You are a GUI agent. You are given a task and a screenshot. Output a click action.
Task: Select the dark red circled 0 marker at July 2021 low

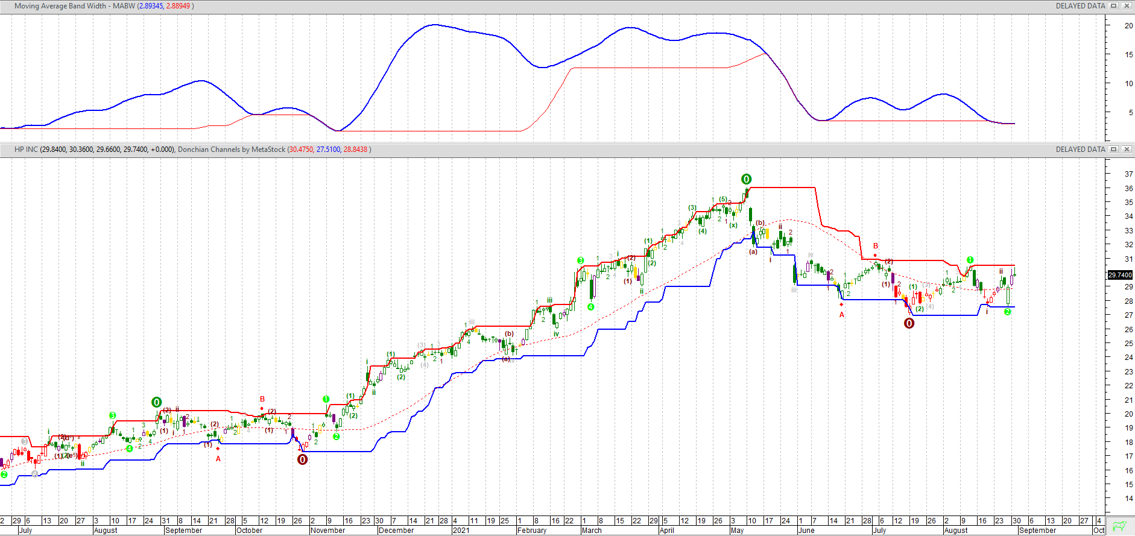pyautogui.click(x=909, y=323)
